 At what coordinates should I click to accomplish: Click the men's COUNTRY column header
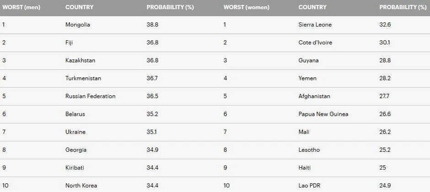(x=79, y=7)
